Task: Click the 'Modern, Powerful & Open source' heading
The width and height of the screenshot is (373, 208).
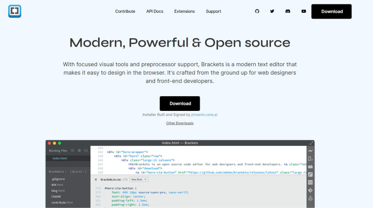Action: tap(180, 43)
